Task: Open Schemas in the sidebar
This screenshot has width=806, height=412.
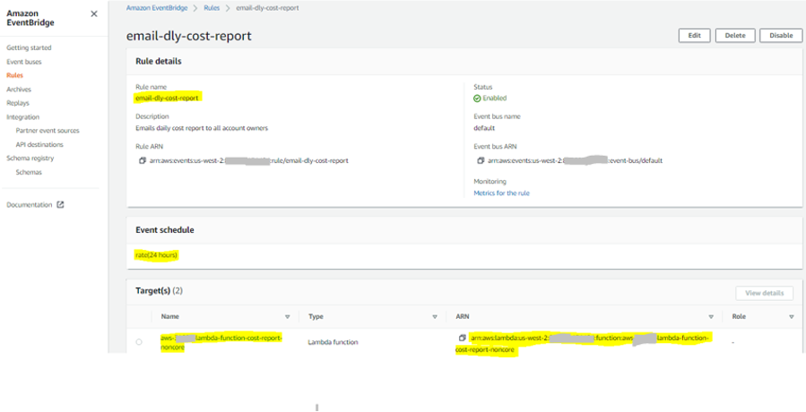Action: pos(29,173)
